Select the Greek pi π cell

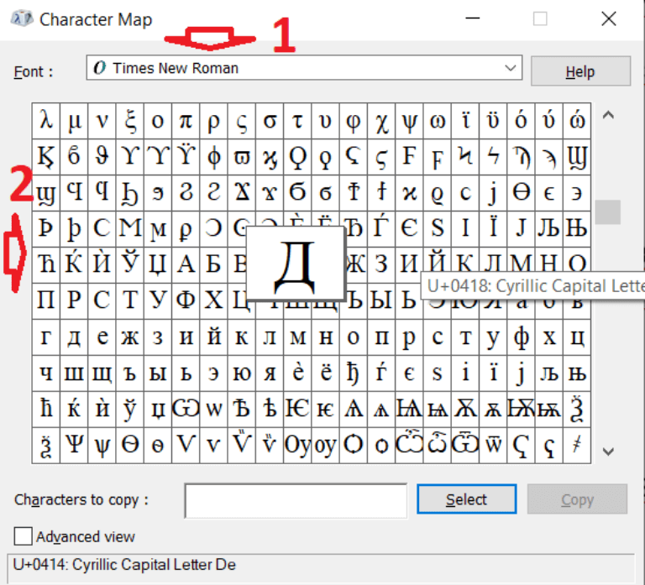186,121
